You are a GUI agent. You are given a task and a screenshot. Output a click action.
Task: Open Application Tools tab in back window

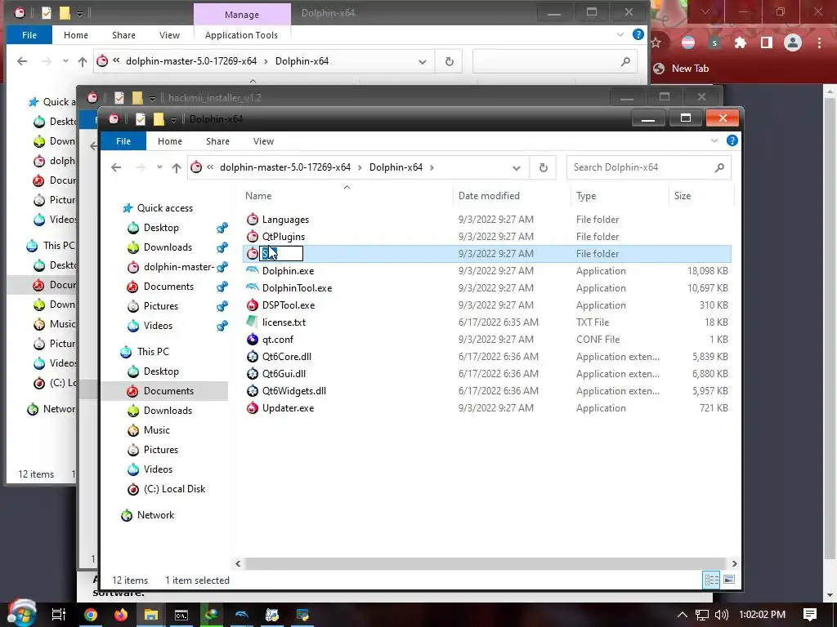tap(241, 35)
